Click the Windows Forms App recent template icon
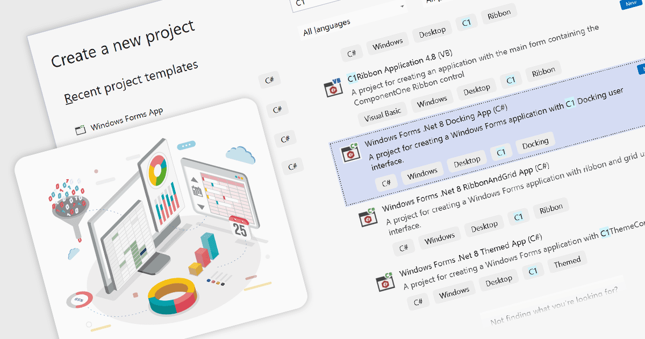The width and height of the screenshot is (645, 339). [81, 129]
